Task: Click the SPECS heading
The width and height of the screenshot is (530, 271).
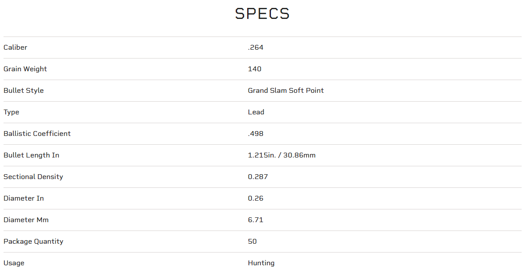Action: point(262,14)
